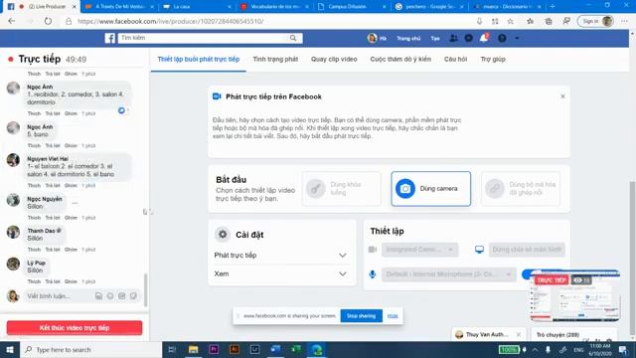Screen dimensions: 636x358
Task: Open the friend requests icon in Facebook header
Action: coord(453,38)
